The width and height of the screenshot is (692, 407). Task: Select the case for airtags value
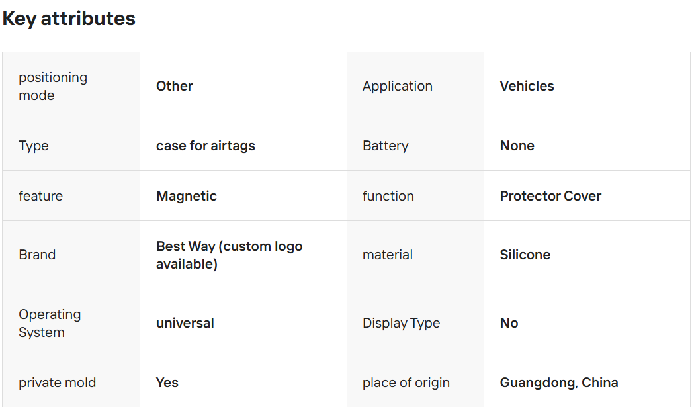205,146
